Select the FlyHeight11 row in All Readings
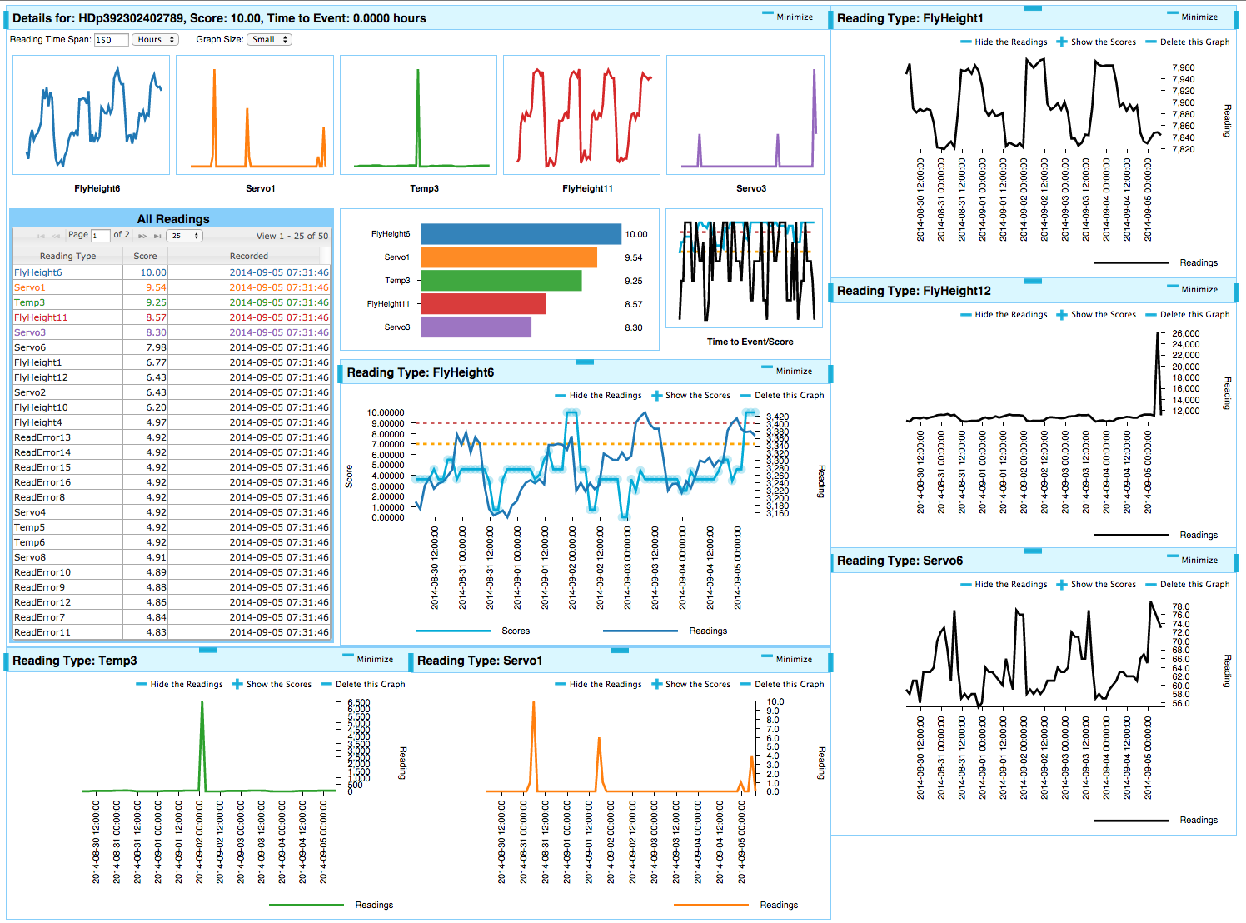The height and width of the screenshot is (923, 1246). [x=172, y=317]
